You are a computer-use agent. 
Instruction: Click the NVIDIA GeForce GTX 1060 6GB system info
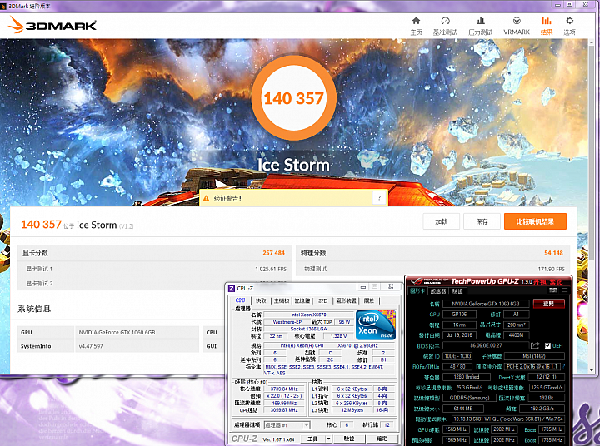[x=117, y=333]
